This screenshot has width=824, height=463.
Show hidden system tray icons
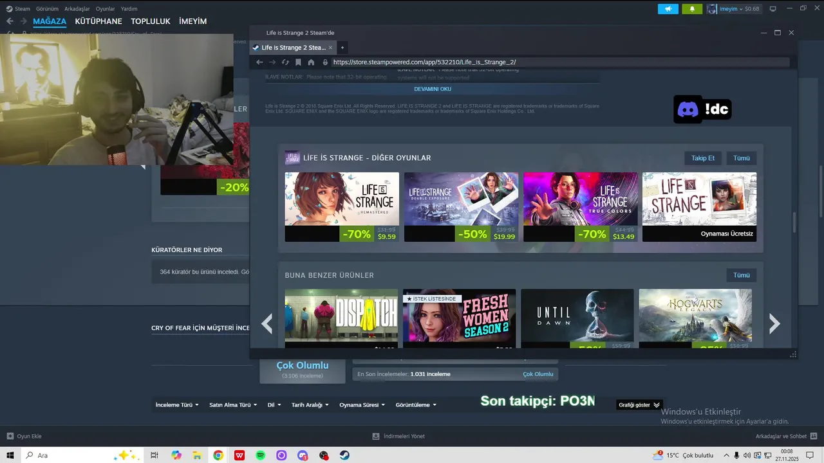tap(726, 455)
